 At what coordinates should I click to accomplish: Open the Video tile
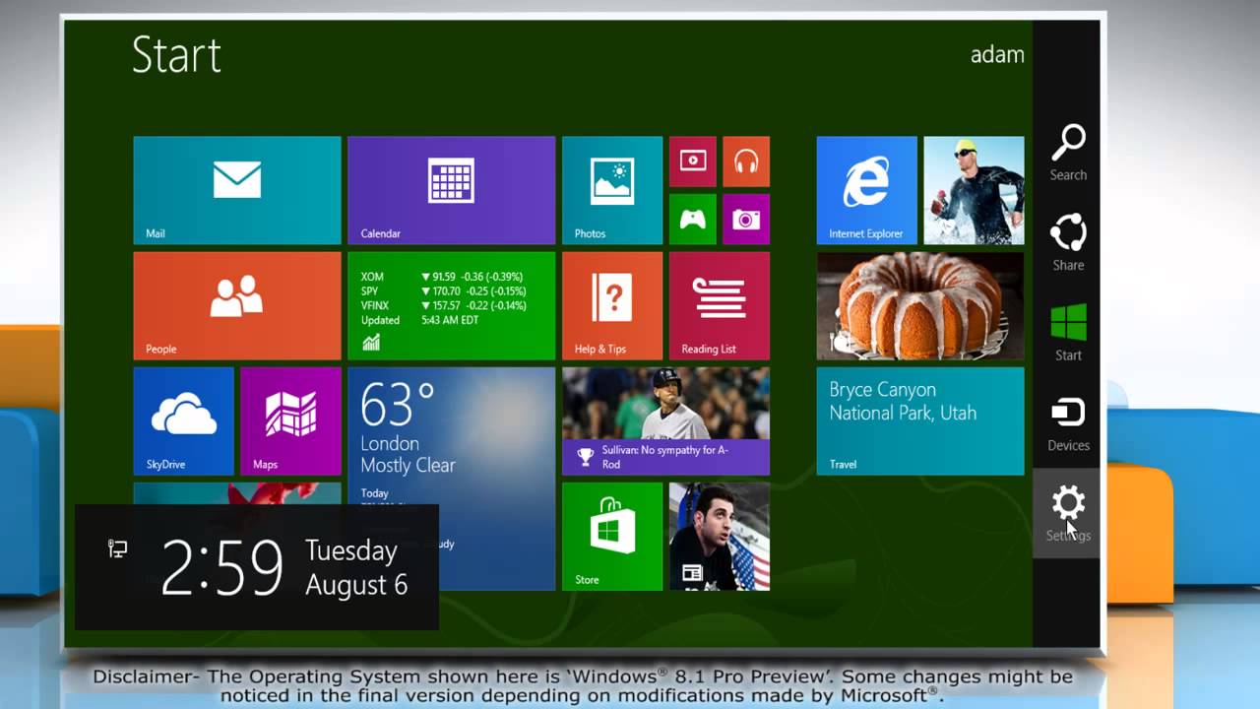point(693,161)
